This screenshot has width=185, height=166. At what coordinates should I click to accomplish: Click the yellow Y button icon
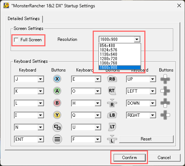point(57,115)
